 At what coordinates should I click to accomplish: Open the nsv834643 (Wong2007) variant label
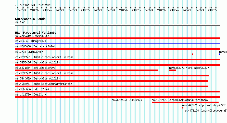click(x=31, y=41)
